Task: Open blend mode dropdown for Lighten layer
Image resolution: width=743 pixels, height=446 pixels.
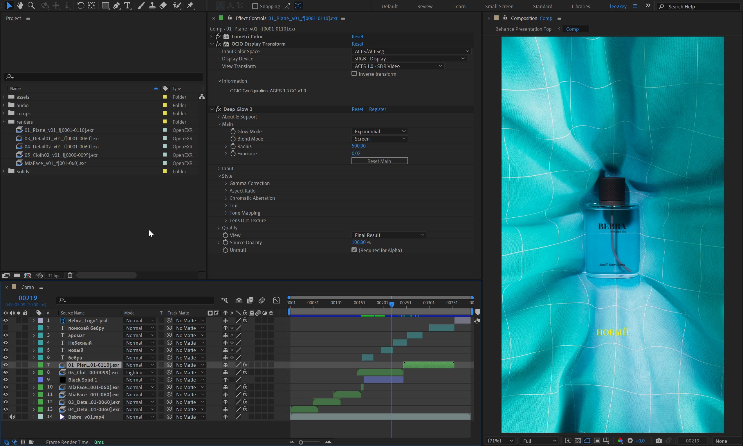Action: pyautogui.click(x=140, y=372)
